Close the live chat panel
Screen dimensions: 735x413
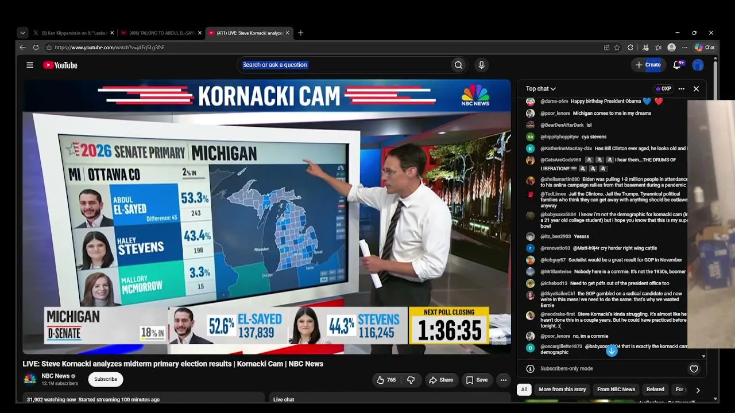(696, 89)
